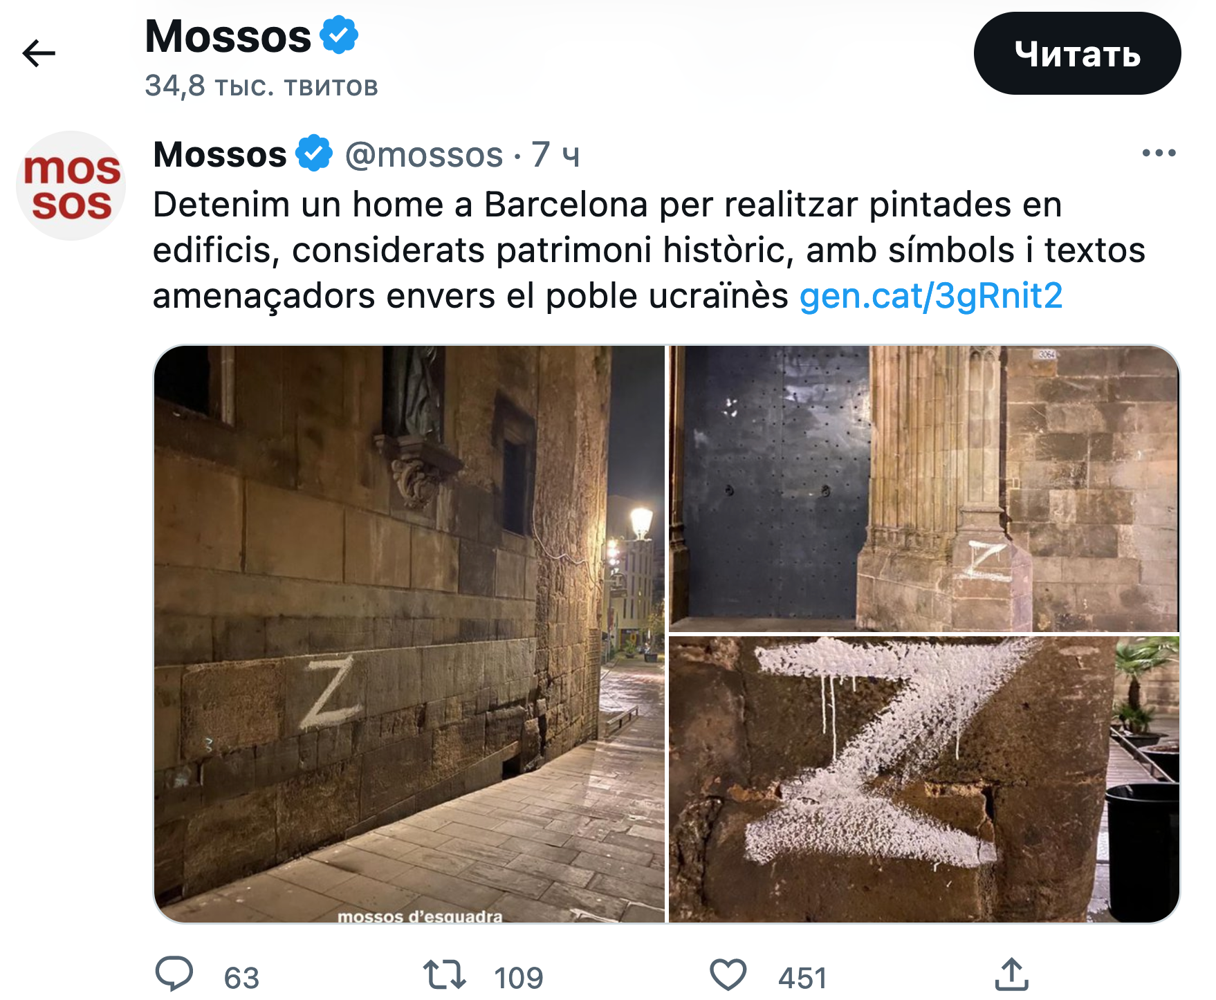The image size is (1216, 1000).
Task: Open the bottom-right close-up Z graffiti photo
Action: 923,779
